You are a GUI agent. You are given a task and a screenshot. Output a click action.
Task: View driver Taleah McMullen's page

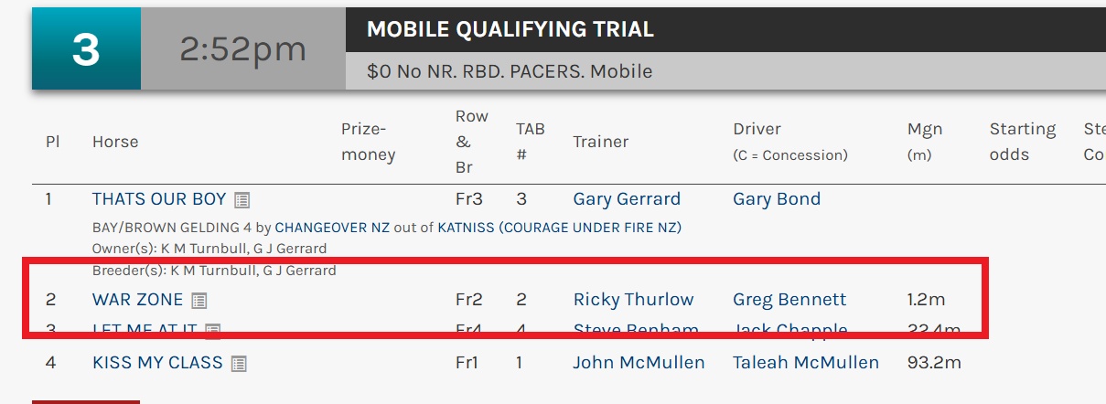805,363
